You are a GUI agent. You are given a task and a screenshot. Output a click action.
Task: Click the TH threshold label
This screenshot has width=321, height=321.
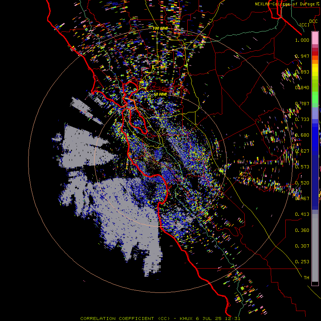pos(306,278)
